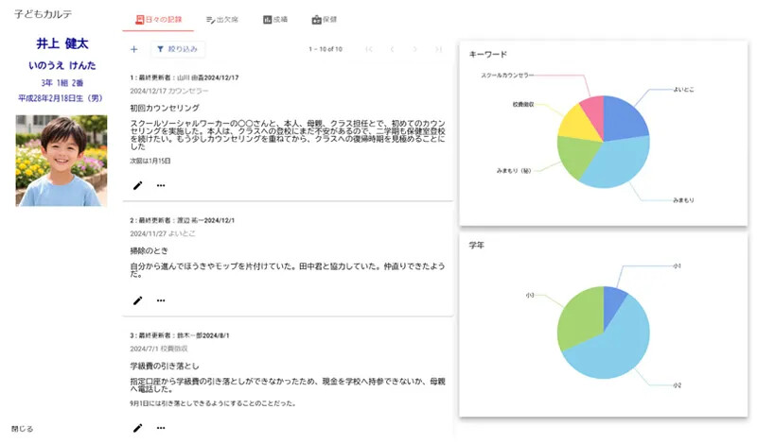Click the 2024/7/1 校費徴収 date line

pyautogui.click(x=159, y=349)
